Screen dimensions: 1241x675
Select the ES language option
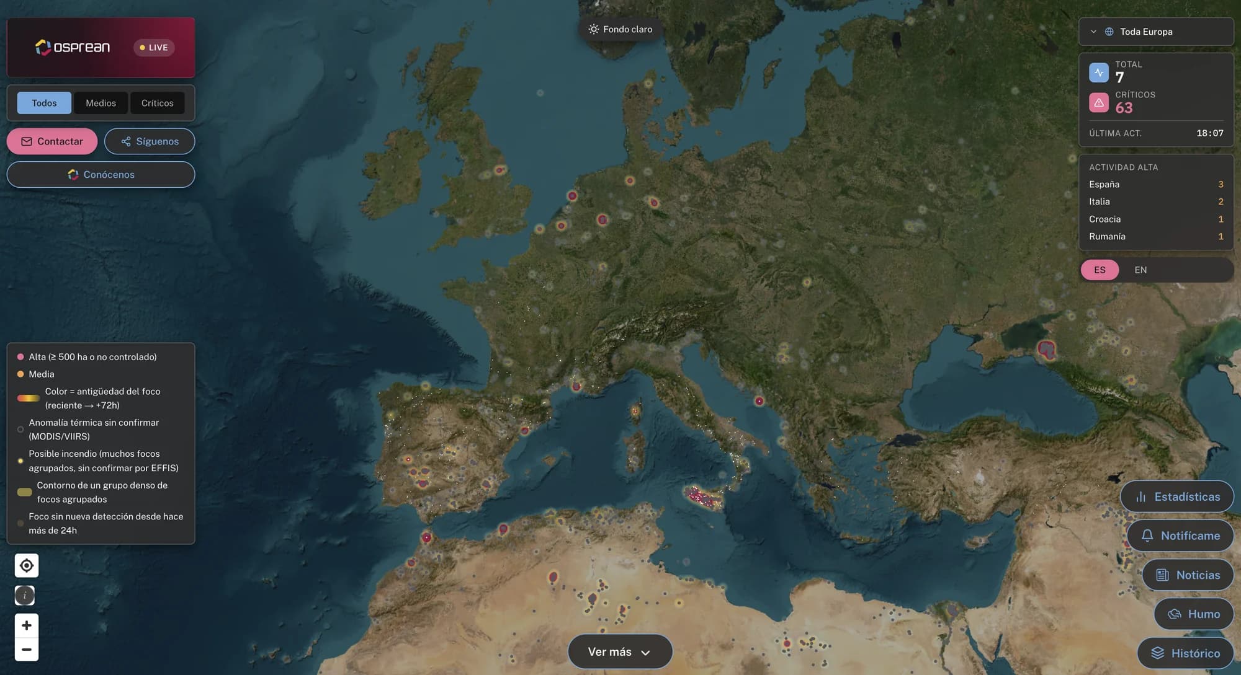[x=1100, y=270]
